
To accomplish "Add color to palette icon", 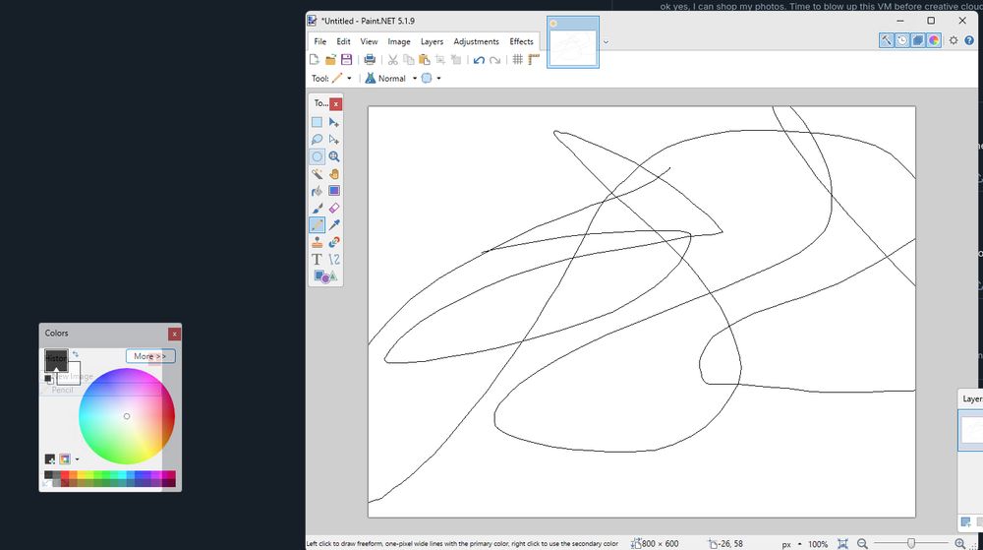I will tap(50, 459).
